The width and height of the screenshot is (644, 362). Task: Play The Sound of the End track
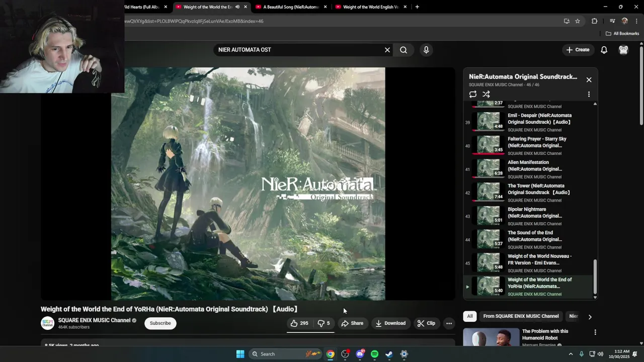(x=528, y=240)
